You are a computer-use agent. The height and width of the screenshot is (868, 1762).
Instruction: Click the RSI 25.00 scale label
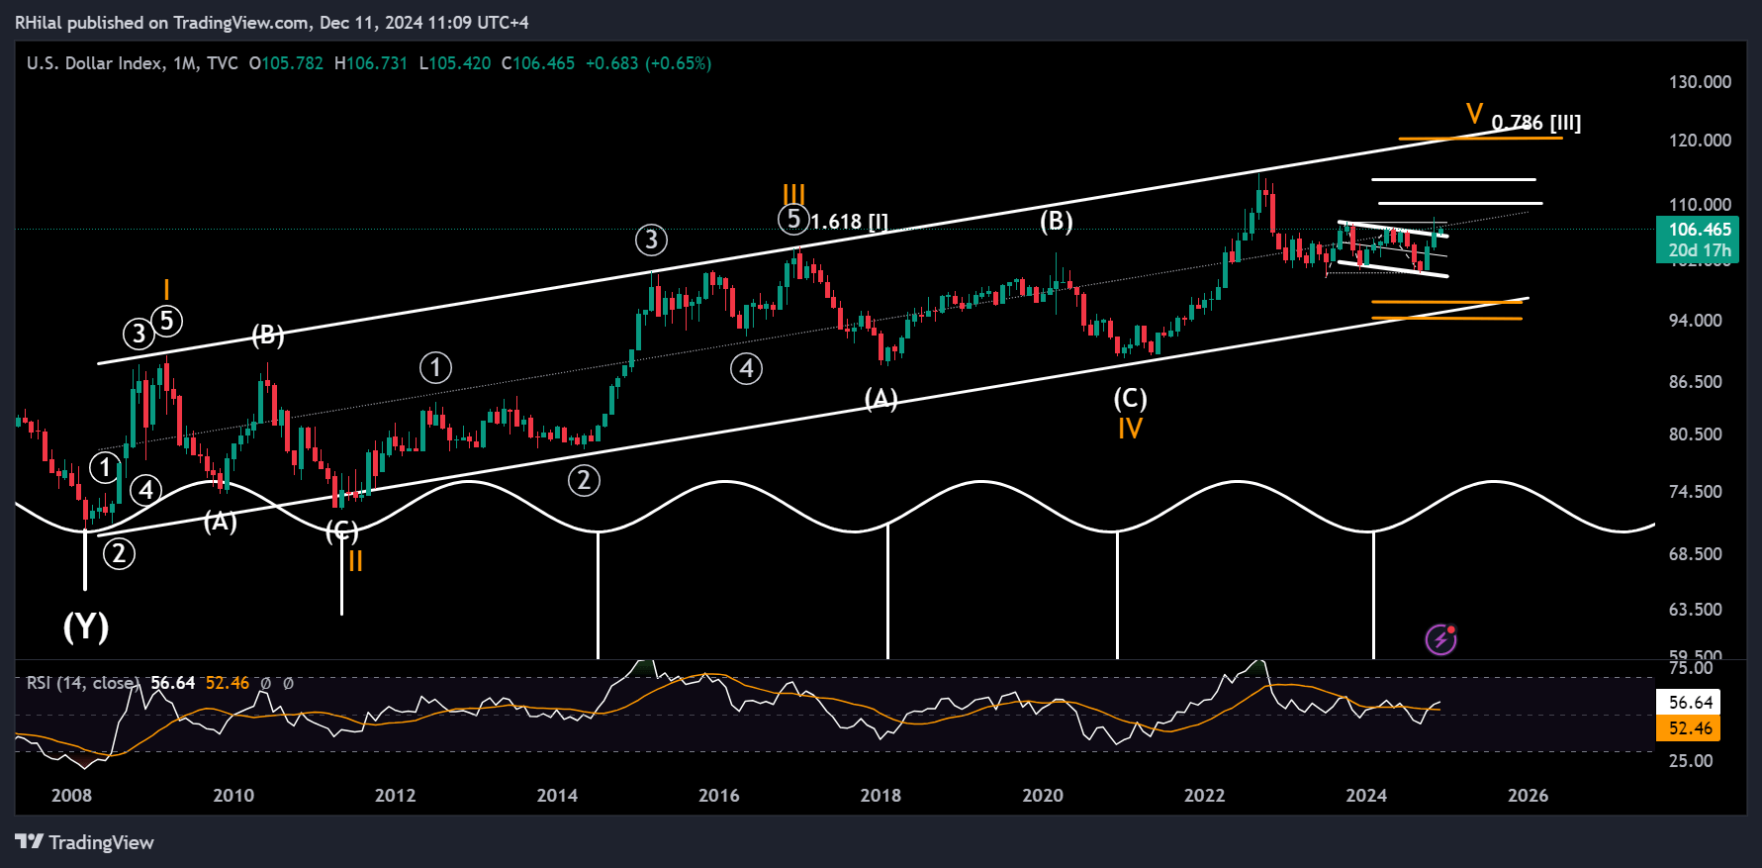tap(1691, 761)
